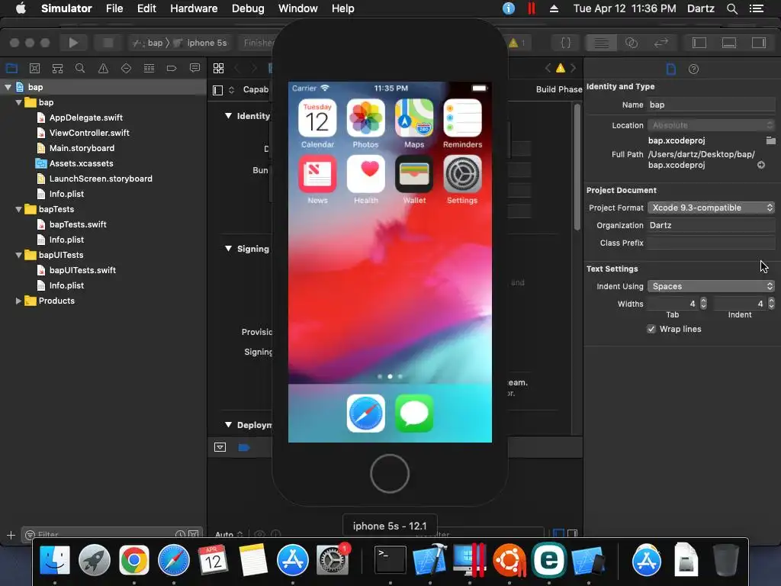This screenshot has height=586, width=781.
Task: Show the Debug navigator
Action: 149,68
